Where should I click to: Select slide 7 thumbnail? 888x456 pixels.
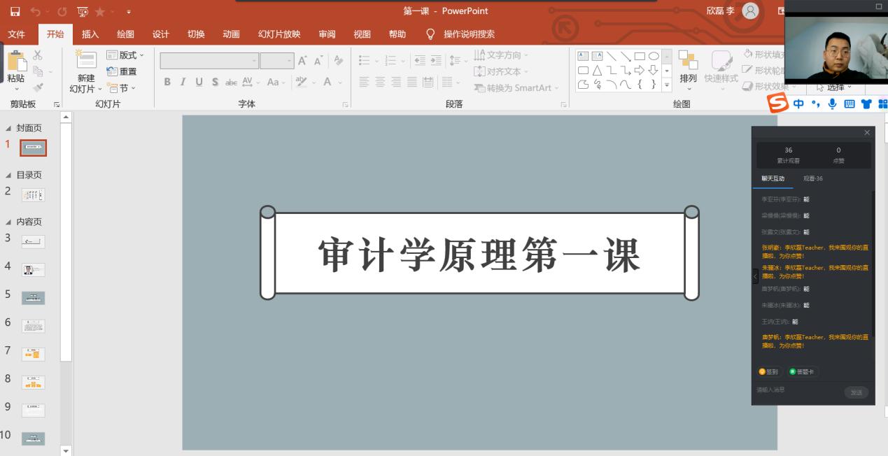(x=33, y=354)
